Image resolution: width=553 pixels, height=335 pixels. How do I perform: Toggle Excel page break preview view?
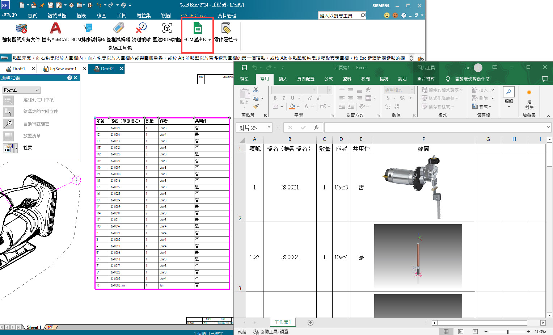pyautogui.click(x=475, y=331)
